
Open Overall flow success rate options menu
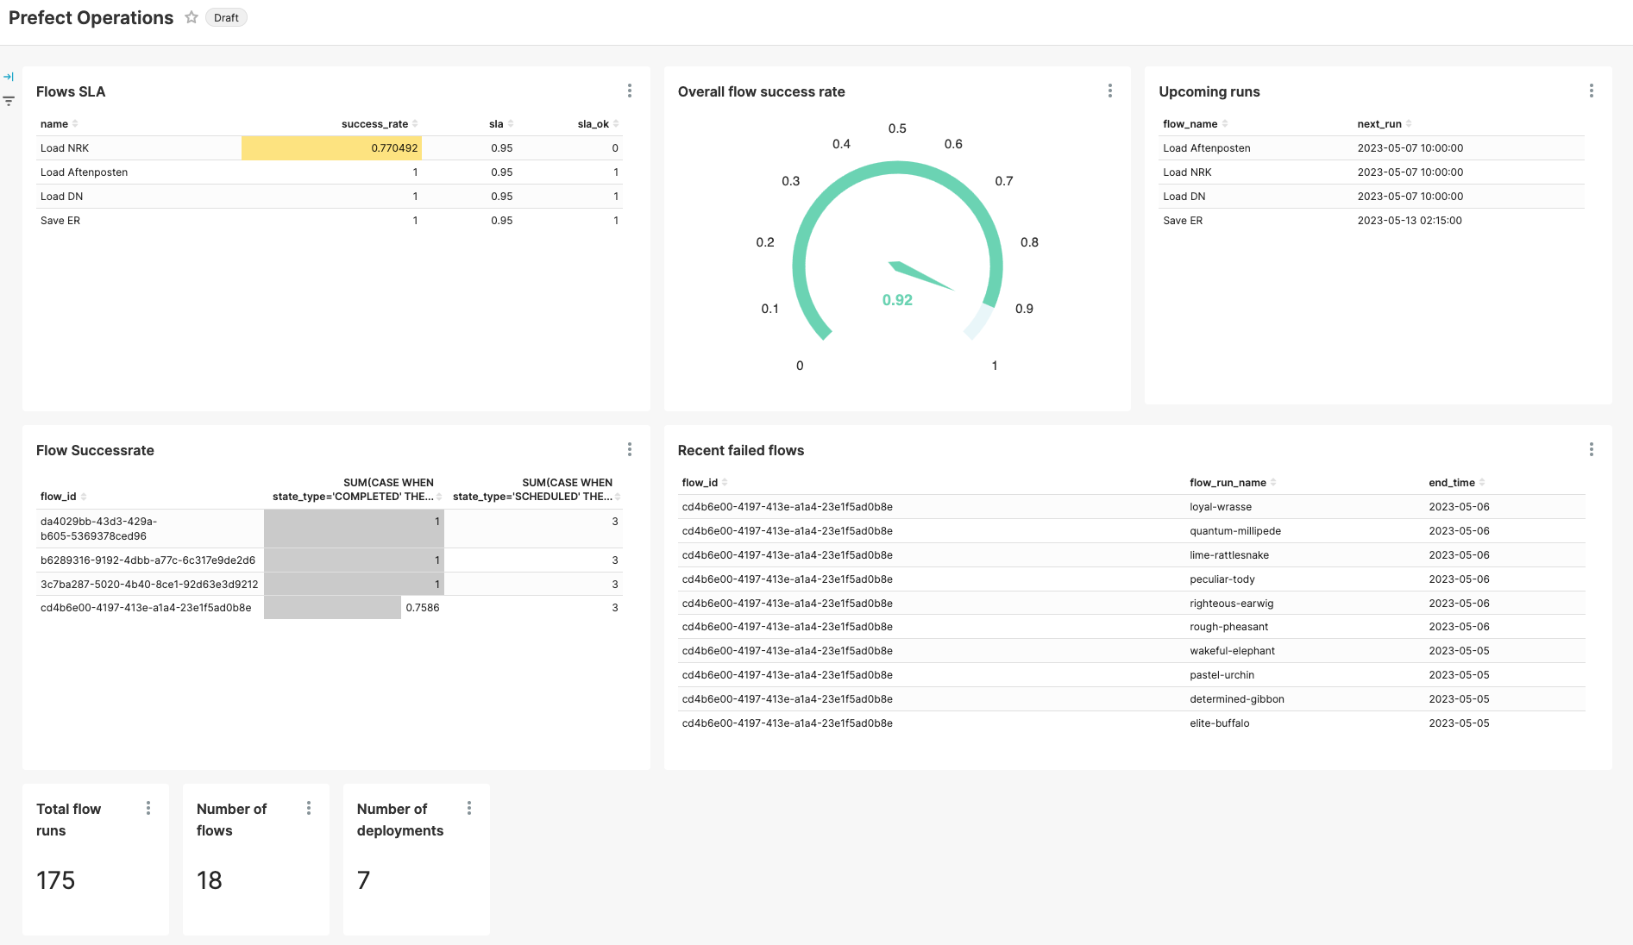[1110, 91]
